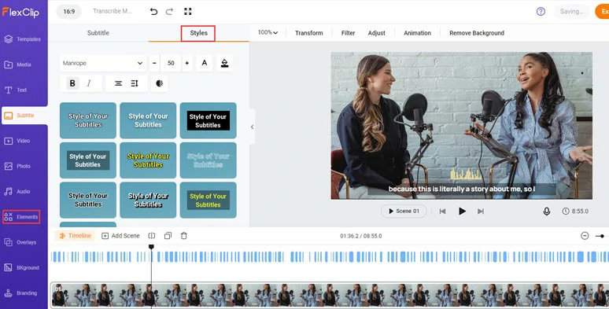Open the subtitle background fill color
609x309 pixels.
[224, 63]
